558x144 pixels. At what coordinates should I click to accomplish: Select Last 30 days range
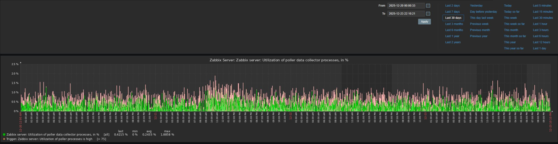[453, 18]
